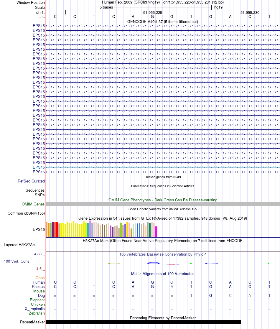This screenshot has height=329, width=280.
Task: Click the ---> sequence direction arrow label
Action: click(42, 17)
